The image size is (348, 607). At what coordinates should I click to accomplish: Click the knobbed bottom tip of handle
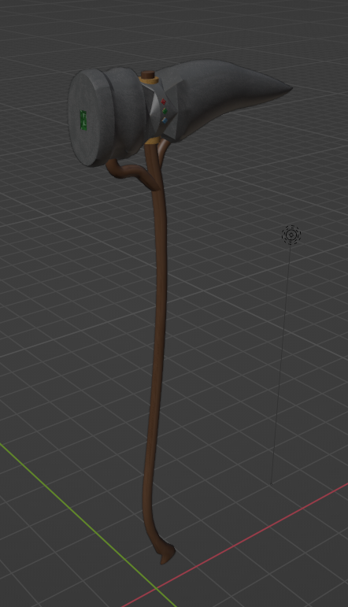point(166,553)
